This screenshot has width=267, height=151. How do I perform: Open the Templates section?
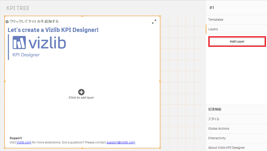236,20
